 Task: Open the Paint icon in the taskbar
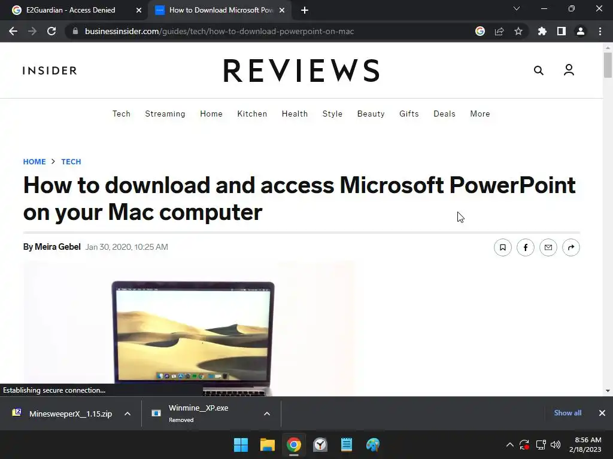pos(373,445)
